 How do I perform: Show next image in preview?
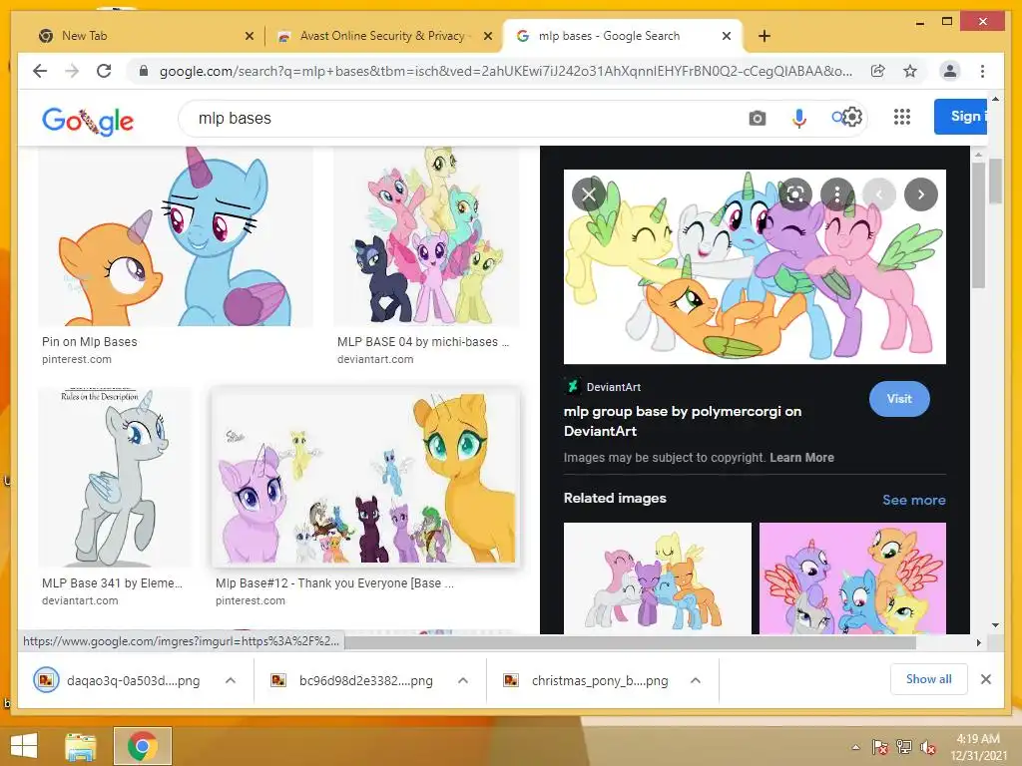pyautogui.click(x=921, y=194)
